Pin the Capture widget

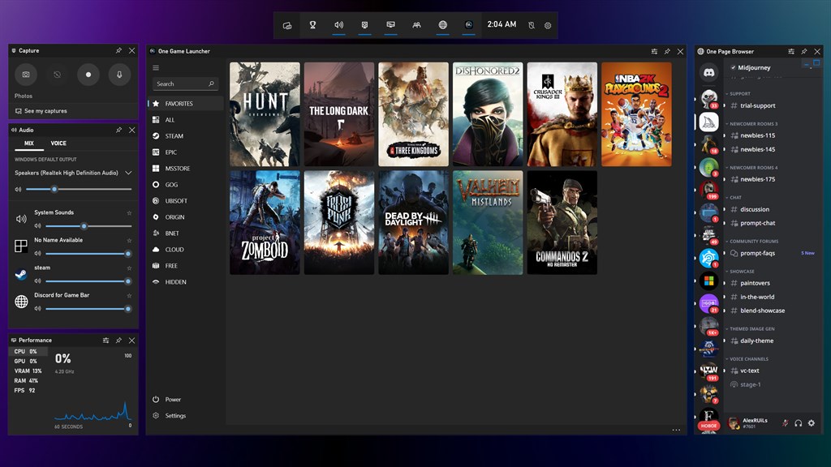[x=118, y=51]
